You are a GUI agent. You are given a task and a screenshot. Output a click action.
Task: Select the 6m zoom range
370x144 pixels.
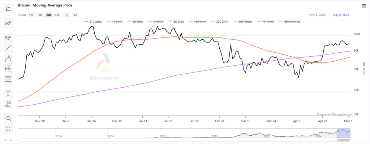tap(49, 15)
